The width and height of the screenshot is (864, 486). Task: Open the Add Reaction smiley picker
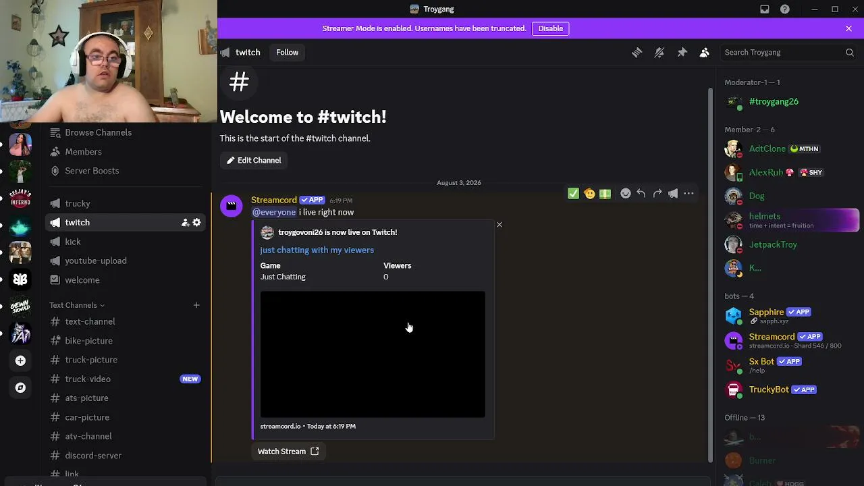click(x=626, y=194)
